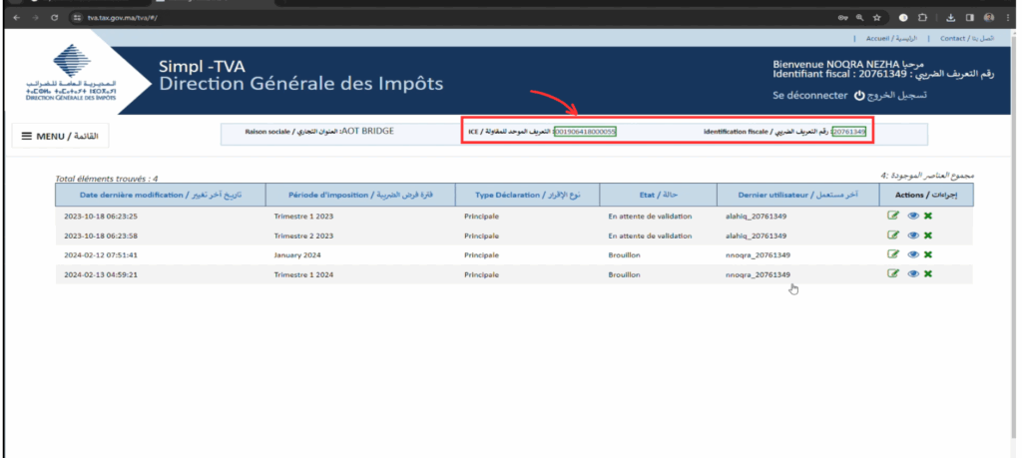Go forward in the browser
1022x458 pixels.
coord(35,18)
